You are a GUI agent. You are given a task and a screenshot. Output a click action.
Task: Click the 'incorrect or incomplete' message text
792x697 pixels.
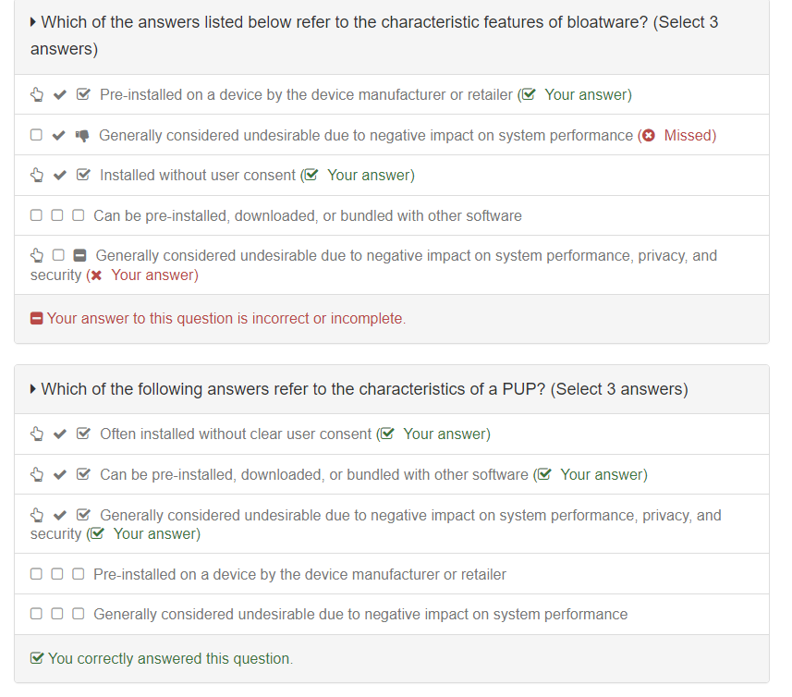point(225,318)
